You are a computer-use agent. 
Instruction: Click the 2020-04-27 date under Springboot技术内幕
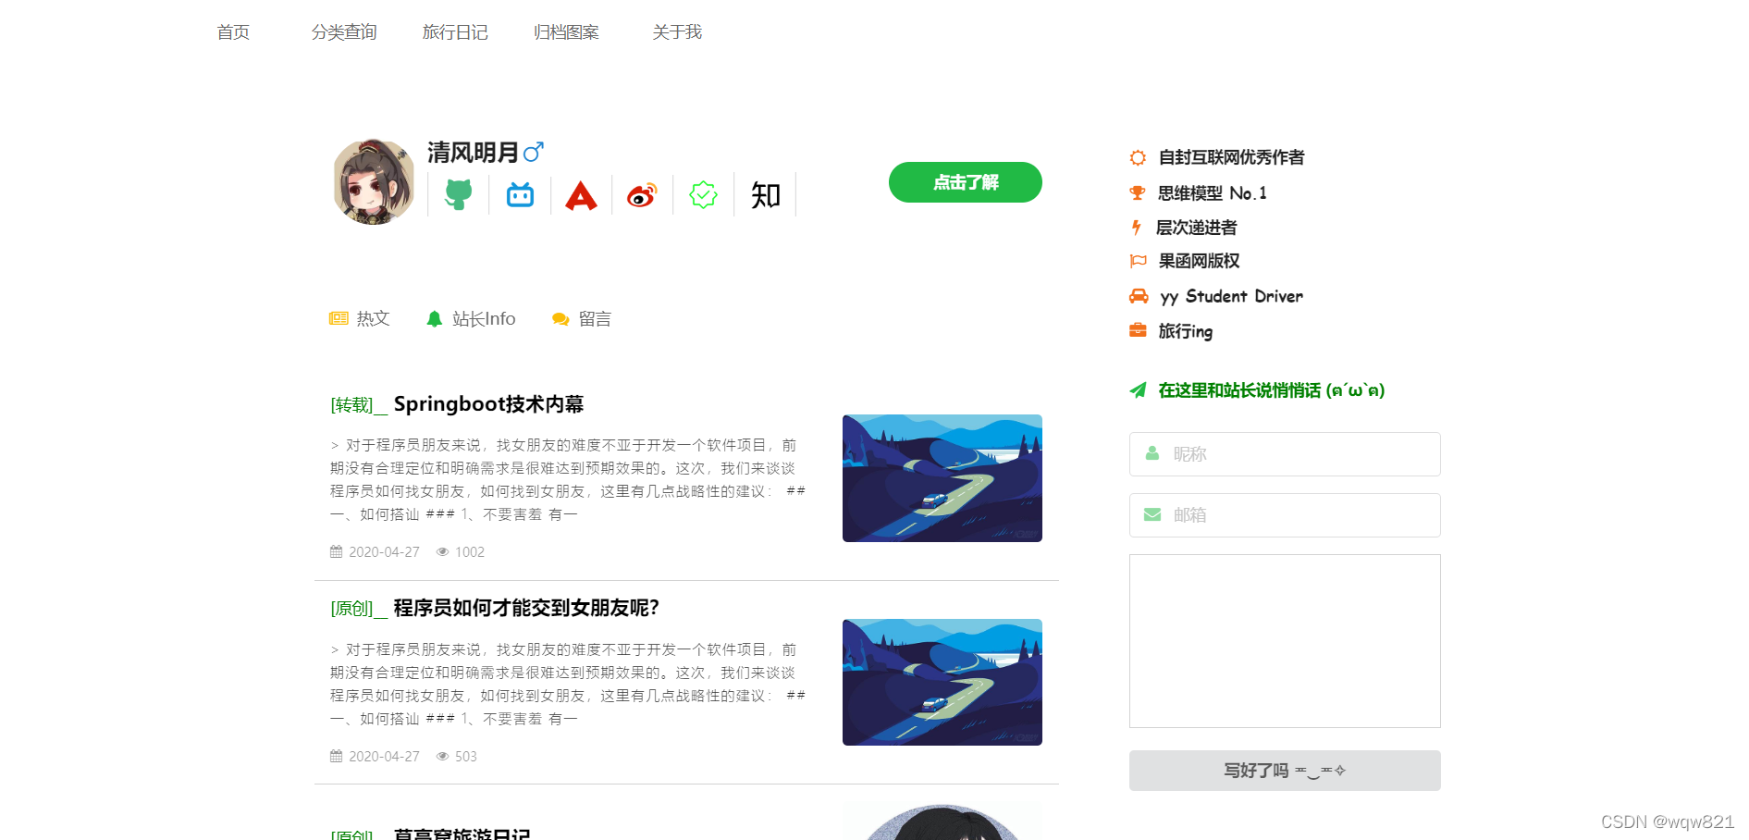[384, 551]
